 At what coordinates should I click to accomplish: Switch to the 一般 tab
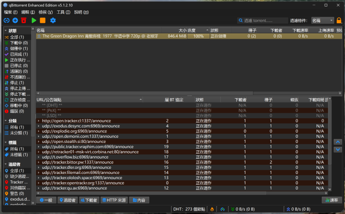click(x=46, y=200)
